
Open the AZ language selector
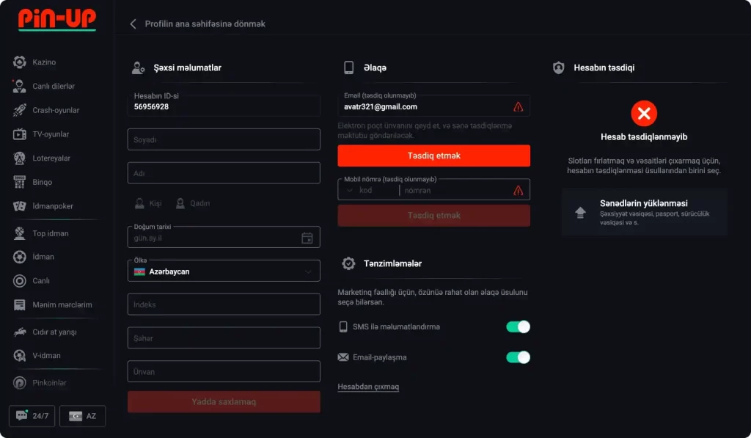click(82, 416)
